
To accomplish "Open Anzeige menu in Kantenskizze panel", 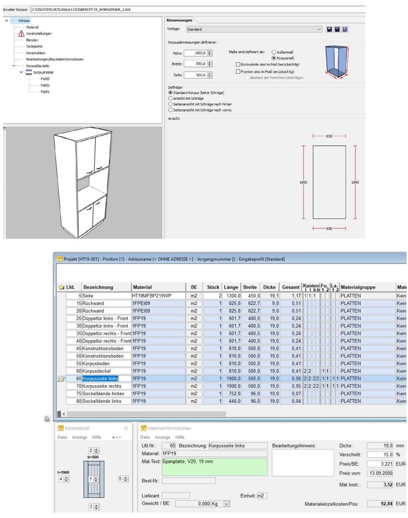I will pyautogui.click(x=79, y=437).
